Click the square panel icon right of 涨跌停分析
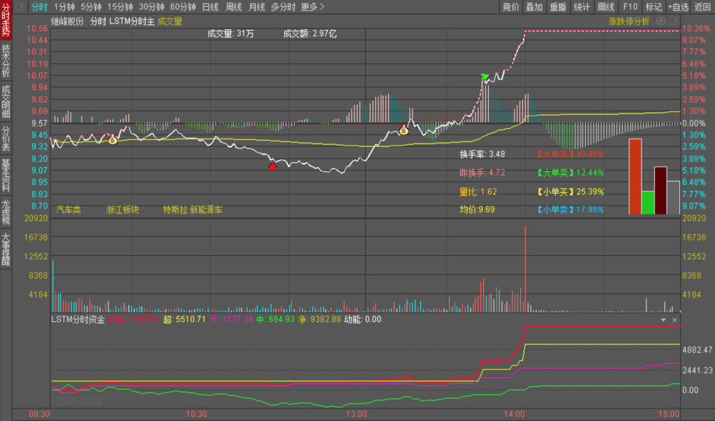 point(672,21)
